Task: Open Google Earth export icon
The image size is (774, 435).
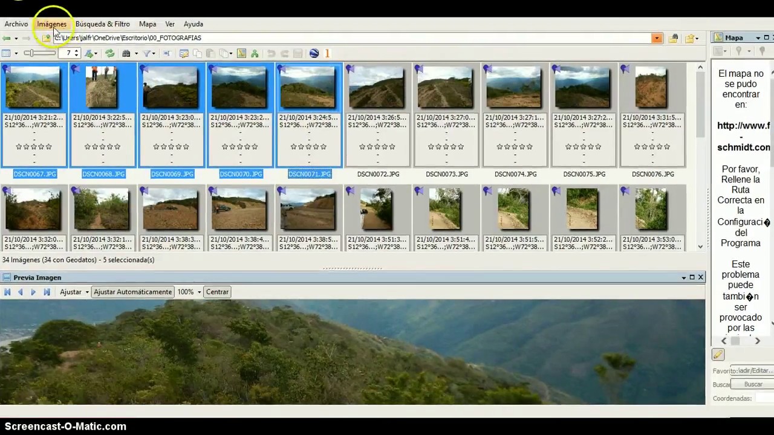Action: coord(314,53)
